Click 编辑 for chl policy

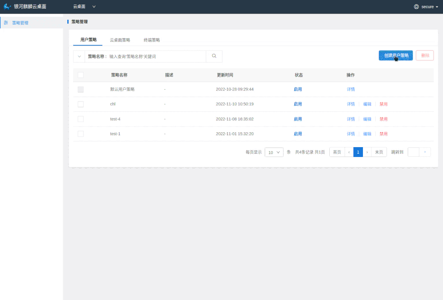367,104
